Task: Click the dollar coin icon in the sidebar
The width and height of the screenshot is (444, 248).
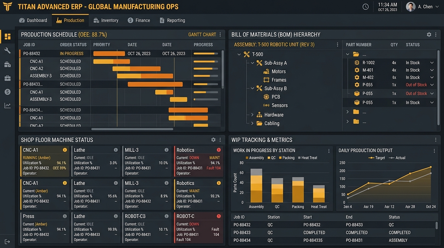Action: (x=7, y=92)
